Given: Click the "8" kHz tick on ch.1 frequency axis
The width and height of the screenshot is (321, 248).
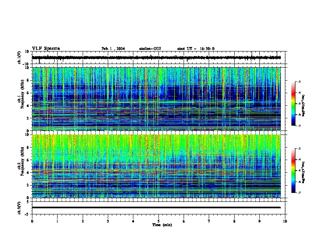Looking at the screenshot, I should tap(28, 80).
